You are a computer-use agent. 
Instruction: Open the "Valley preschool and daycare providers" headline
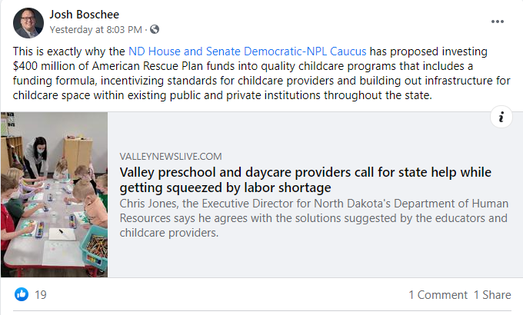coord(305,172)
